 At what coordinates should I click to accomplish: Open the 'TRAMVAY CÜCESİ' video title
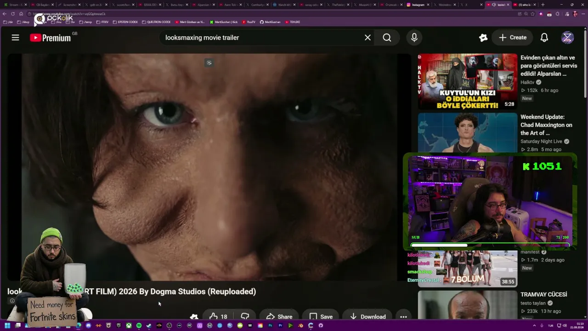[544, 294]
